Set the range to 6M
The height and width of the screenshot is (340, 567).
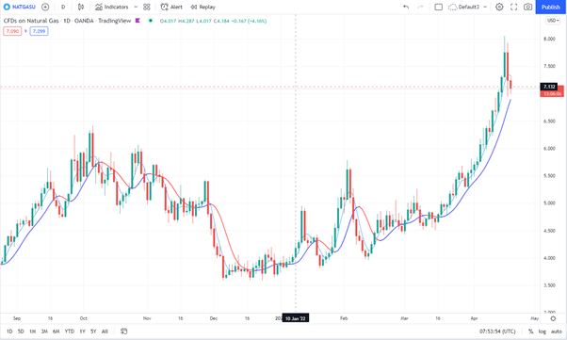[57, 332]
